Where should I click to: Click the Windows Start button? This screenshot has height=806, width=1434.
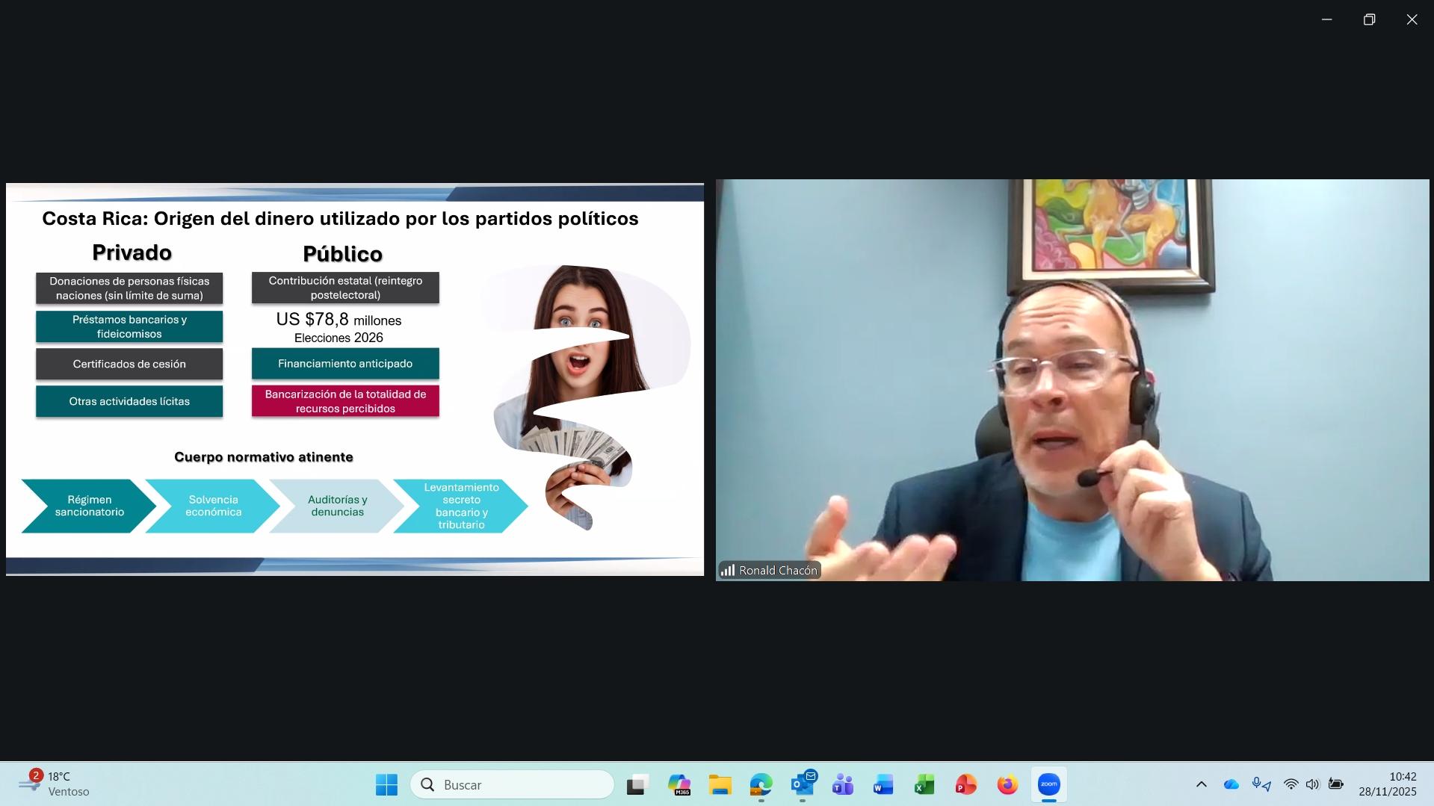[x=386, y=784]
